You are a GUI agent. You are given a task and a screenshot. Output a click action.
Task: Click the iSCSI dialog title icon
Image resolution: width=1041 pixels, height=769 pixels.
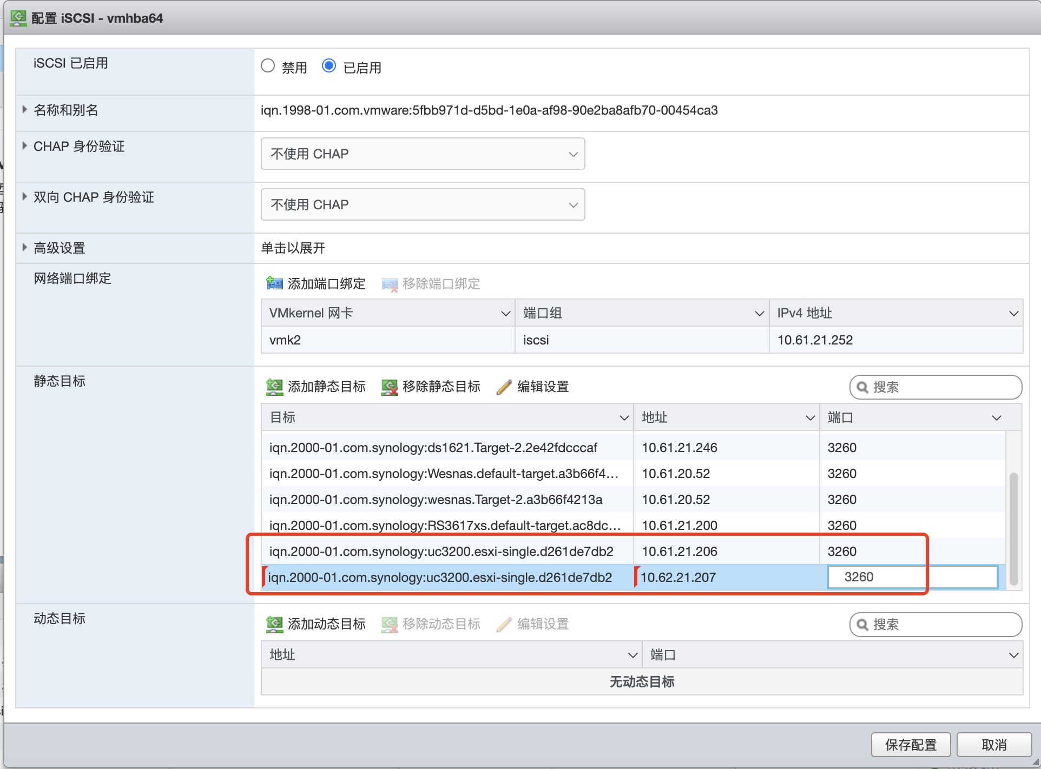18,18
